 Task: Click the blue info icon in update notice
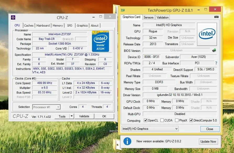click(127, 141)
